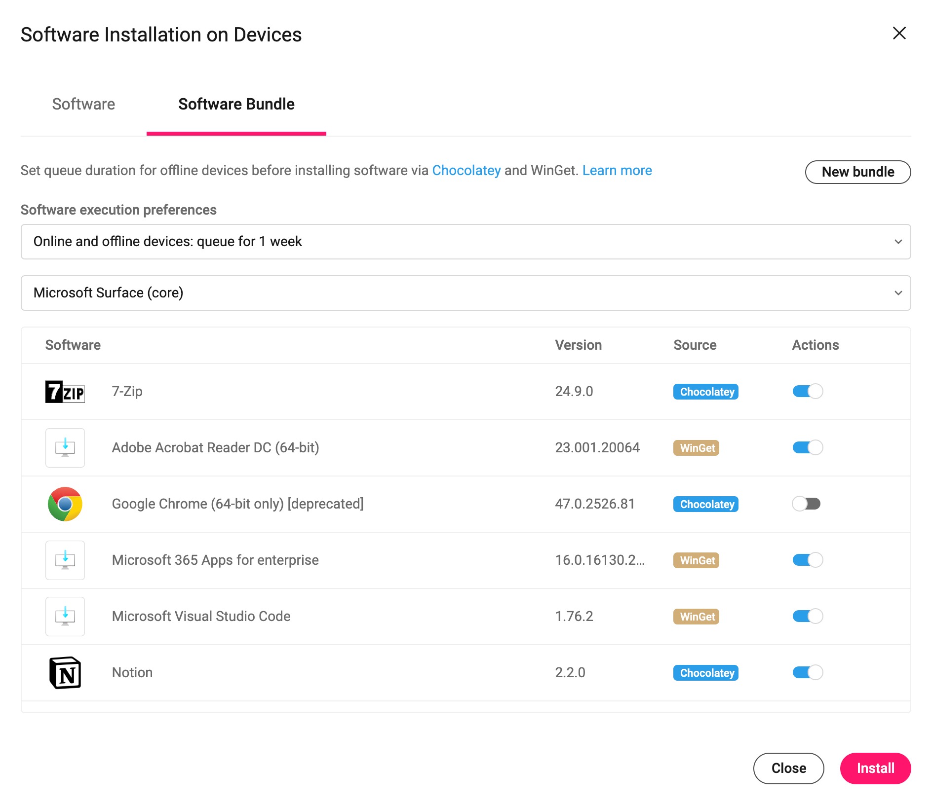The image size is (932, 805).
Task: Click the Google Chrome logo icon
Action: coord(65,504)
